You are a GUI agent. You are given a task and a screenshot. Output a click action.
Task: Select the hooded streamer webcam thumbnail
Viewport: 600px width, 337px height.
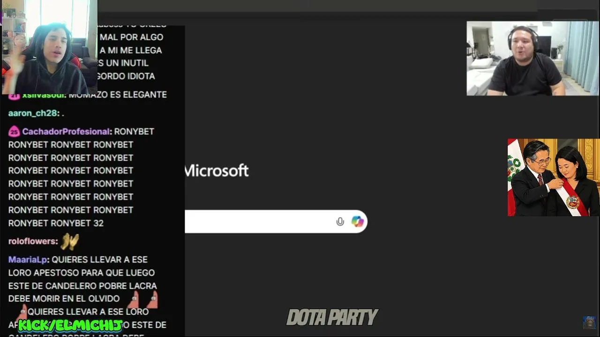[49, 47]
